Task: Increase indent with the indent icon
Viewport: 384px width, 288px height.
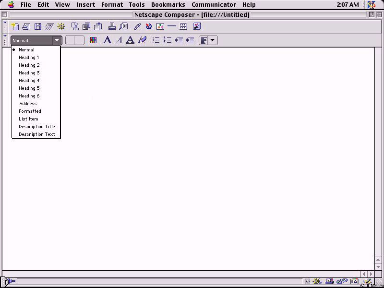Action: click(x=190, y=40)
